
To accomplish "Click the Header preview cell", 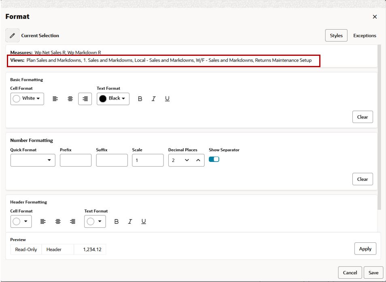I will pyautogui.click(x=57, y=250).
